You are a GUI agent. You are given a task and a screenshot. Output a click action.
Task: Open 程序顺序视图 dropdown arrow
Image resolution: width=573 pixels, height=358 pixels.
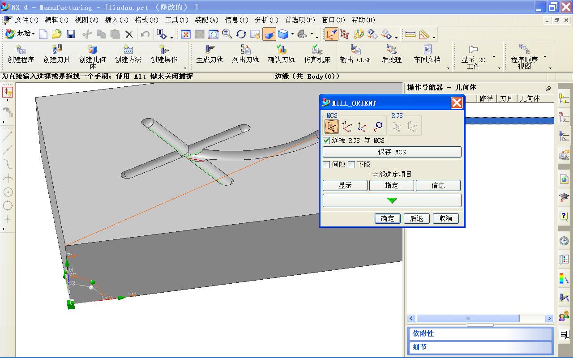tap(545, 56)
